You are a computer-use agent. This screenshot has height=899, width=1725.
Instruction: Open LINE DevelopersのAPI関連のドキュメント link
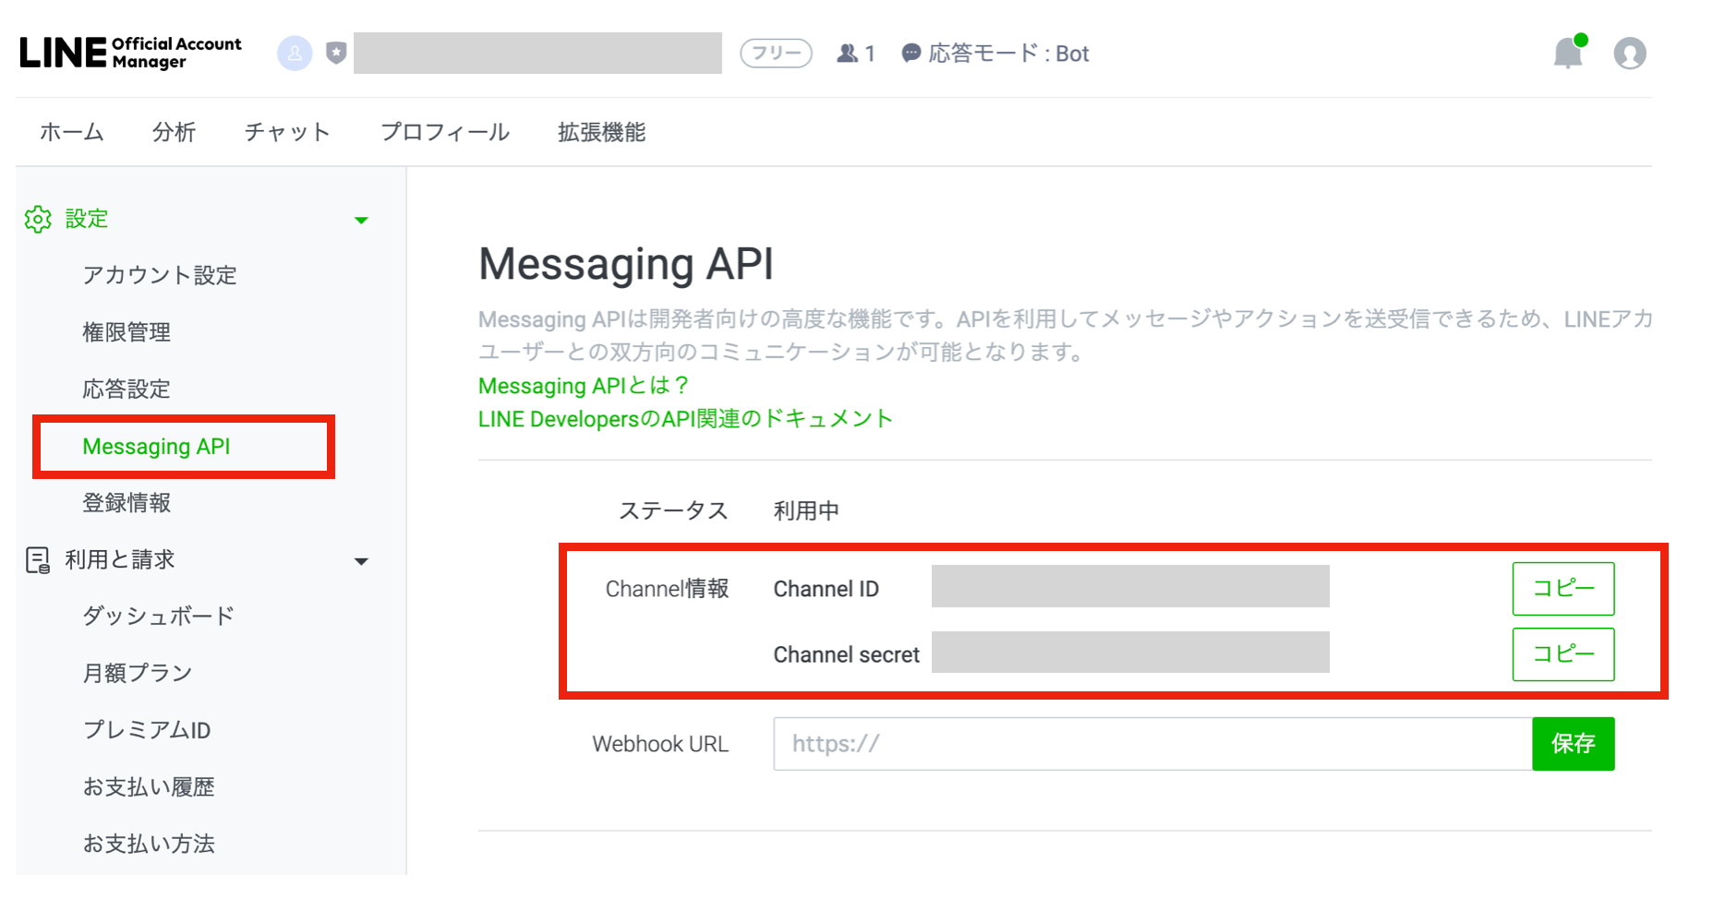685,419
